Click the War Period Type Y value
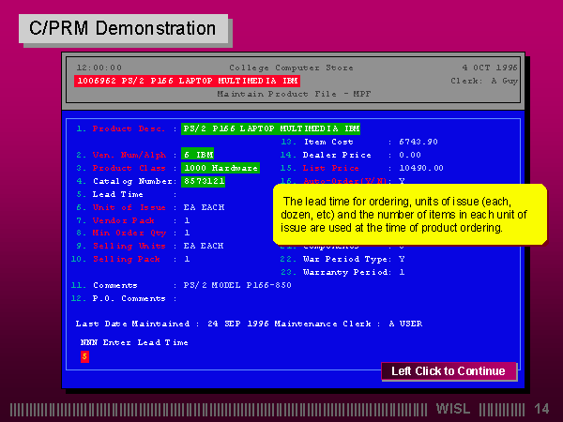This screenshot has height=422, width=563. [x=402, y=259]
